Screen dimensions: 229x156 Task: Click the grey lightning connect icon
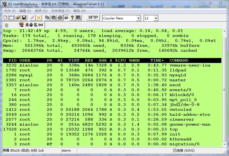point(32,18)
